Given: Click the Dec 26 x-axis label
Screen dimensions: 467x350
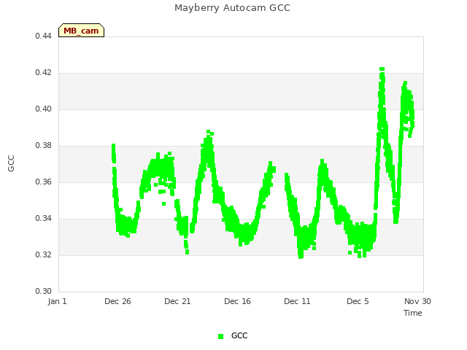Looking at the screenshot, I should [x=117, y=301].
